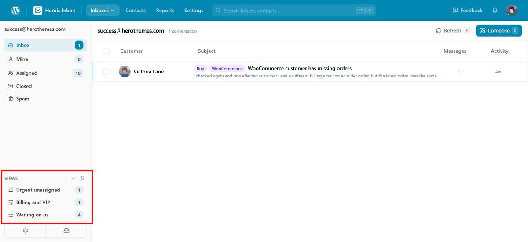This screenshot has width=528, height=242.
Task: Open the Waiting on us view
Action: [x=46, y=215]
